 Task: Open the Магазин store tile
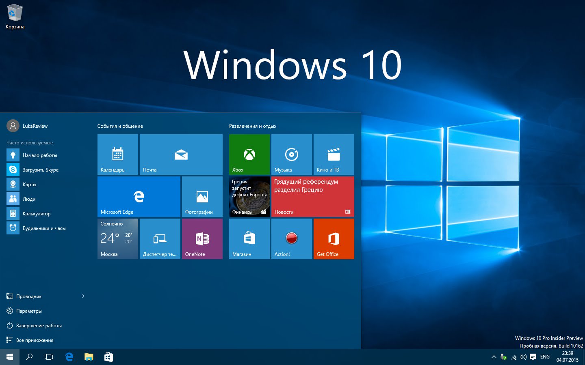point(249,239)
